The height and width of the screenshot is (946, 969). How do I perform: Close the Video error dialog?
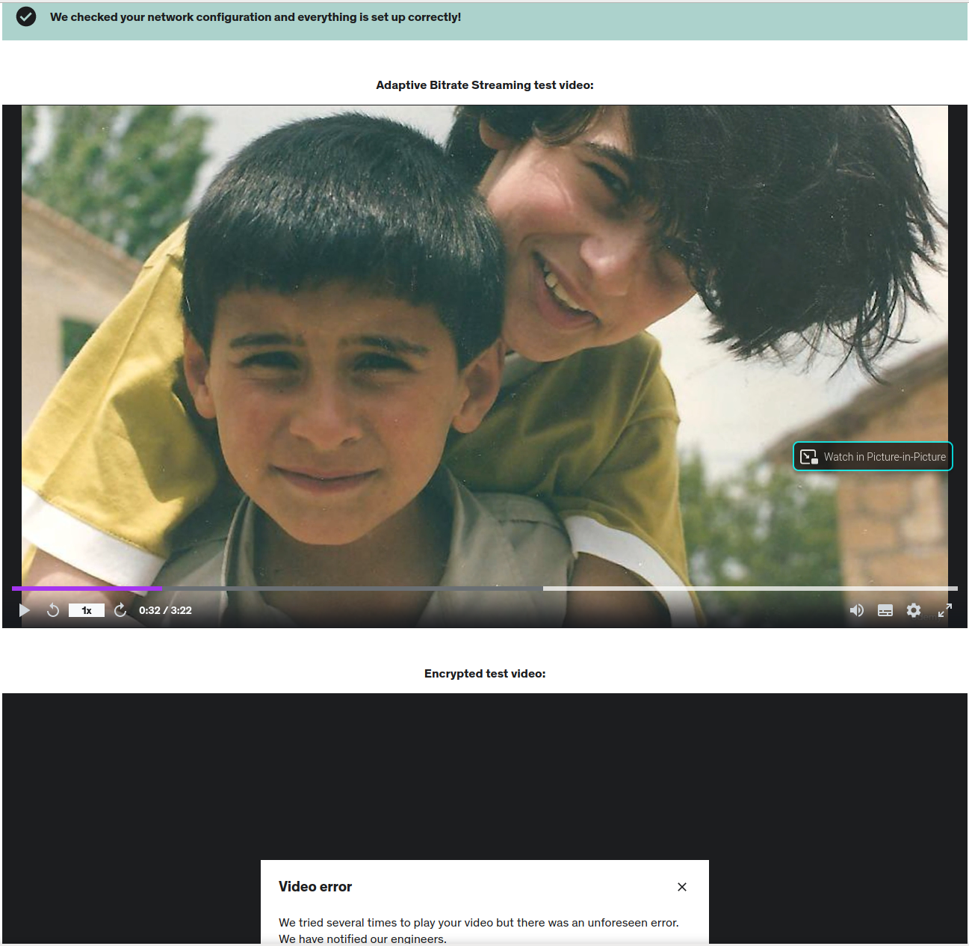[682, 887]
